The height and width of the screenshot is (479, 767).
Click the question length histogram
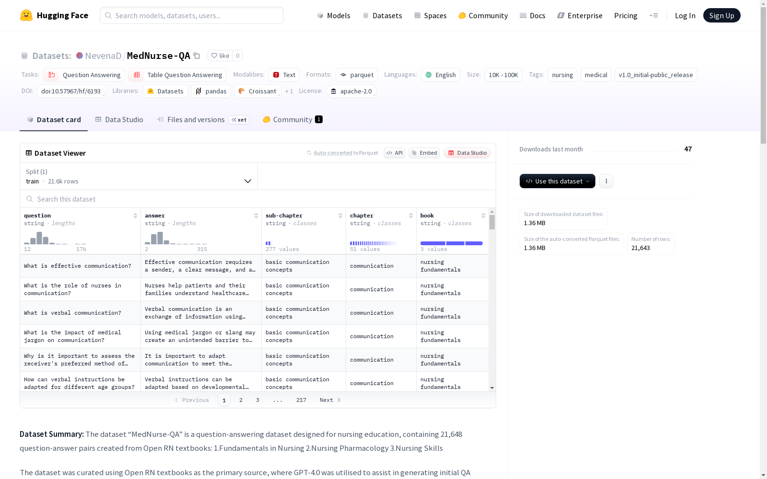[55, 238]
